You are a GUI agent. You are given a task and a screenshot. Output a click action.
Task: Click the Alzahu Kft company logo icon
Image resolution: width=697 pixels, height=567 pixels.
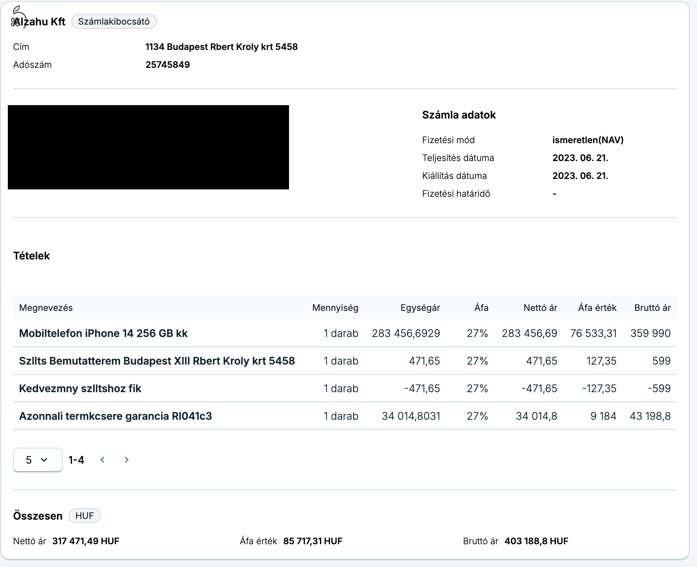[19, 17]
